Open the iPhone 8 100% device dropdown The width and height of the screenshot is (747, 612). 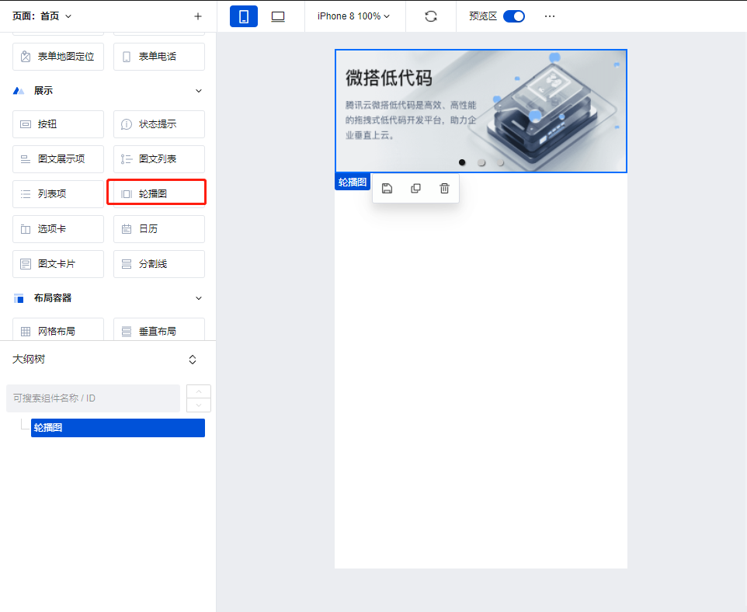tap(353, 16)
